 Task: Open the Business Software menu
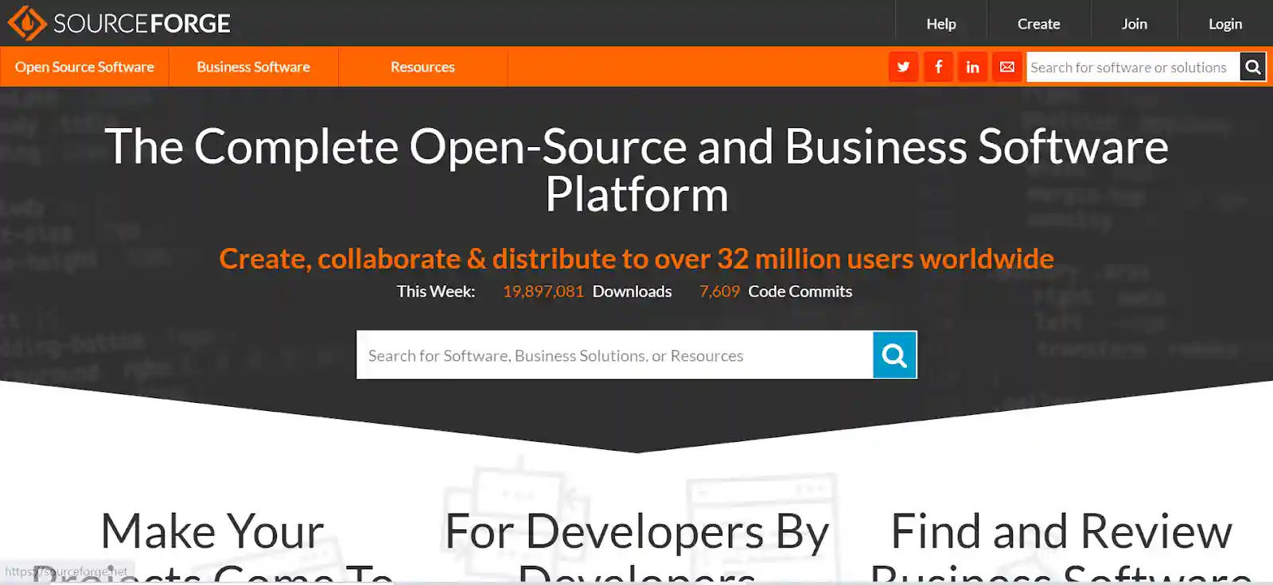click(x=254, y=67)
